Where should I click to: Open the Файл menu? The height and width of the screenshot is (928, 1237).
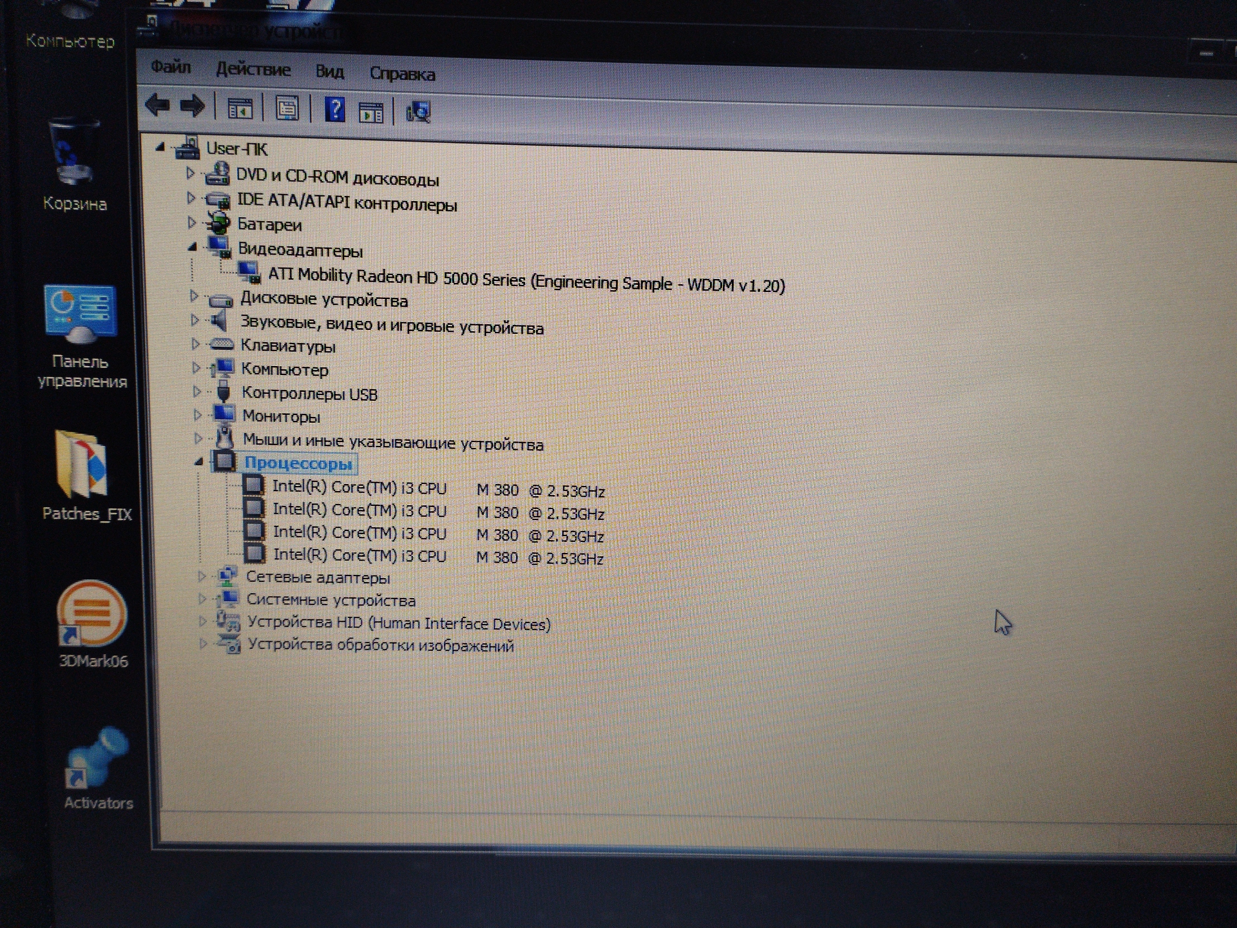point(171,66)
